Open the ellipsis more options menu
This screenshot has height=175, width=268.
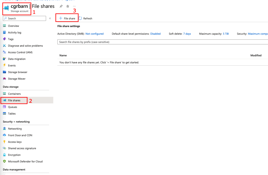75,6
